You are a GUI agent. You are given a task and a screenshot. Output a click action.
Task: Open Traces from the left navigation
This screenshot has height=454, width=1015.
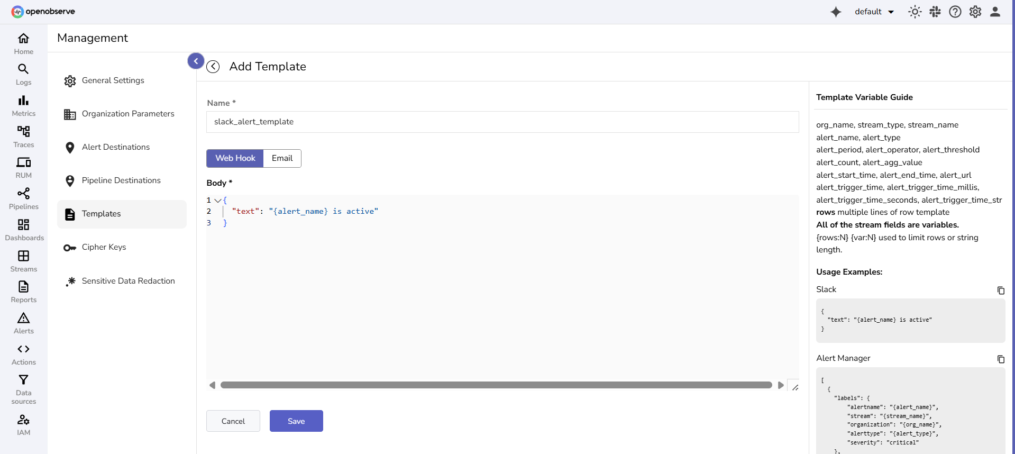tap(24, 137)
